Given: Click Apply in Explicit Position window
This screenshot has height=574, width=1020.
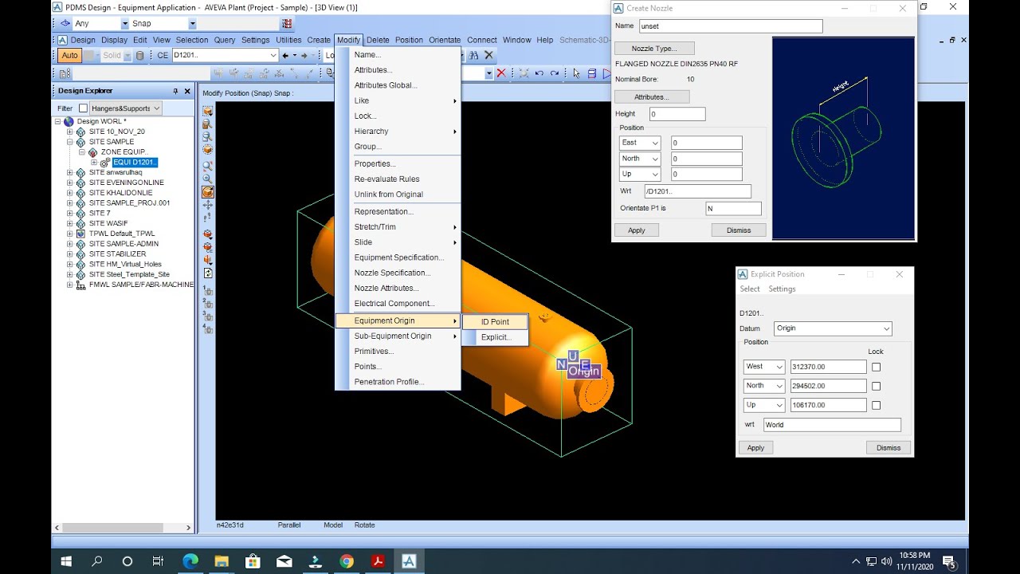Looking at the screenshot, I should click(755, 448).
